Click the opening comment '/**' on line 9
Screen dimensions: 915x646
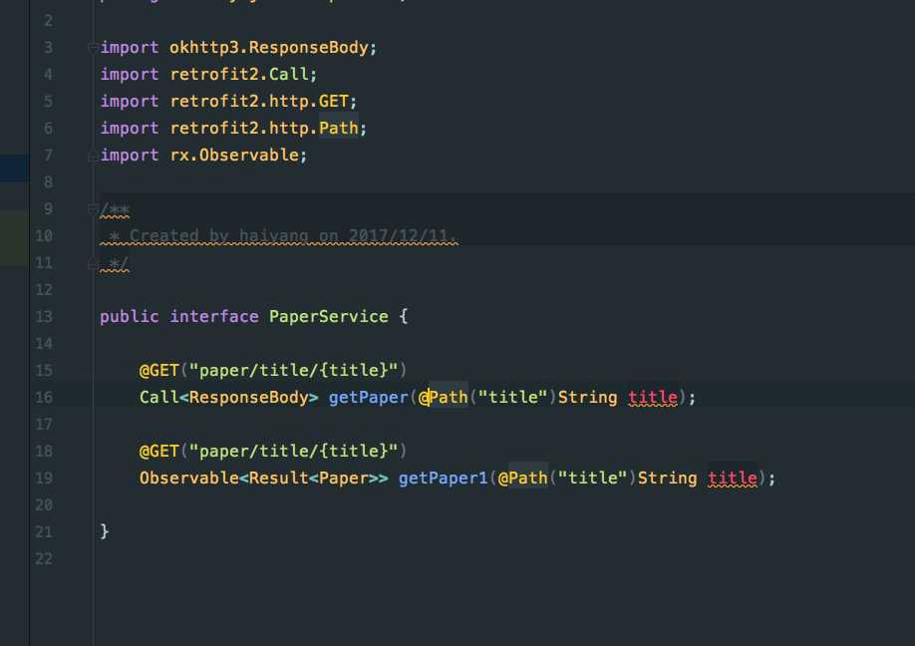click(115, 209)
